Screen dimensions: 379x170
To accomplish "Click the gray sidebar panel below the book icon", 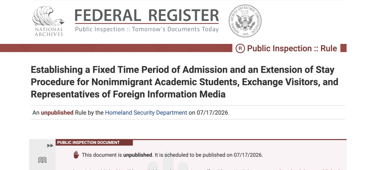I will click(x=42, y=167).
